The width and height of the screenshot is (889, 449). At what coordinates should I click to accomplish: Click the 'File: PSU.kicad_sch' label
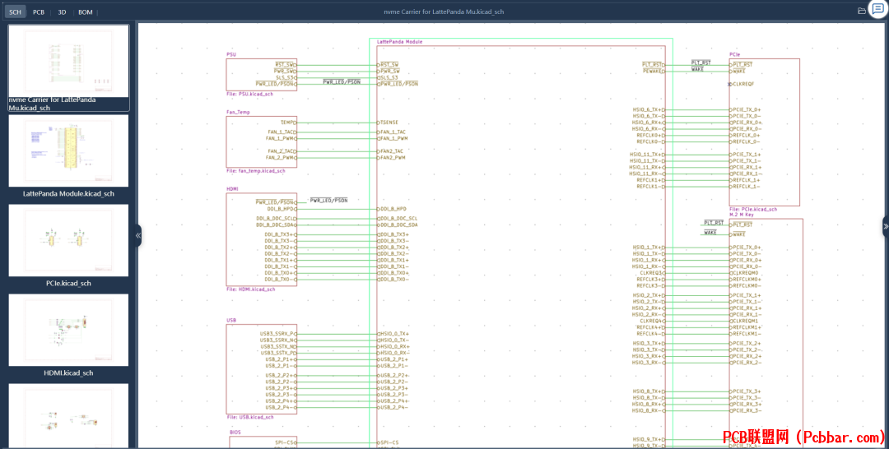[249, 94]
